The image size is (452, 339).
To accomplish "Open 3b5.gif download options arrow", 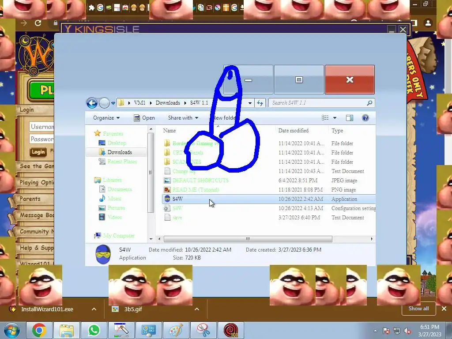I will tap(197, 309).
